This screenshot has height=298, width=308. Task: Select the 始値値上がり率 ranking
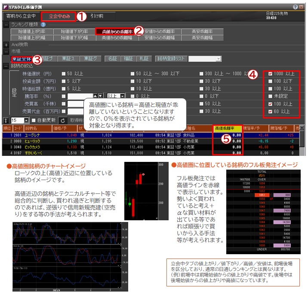click(32, 31)
